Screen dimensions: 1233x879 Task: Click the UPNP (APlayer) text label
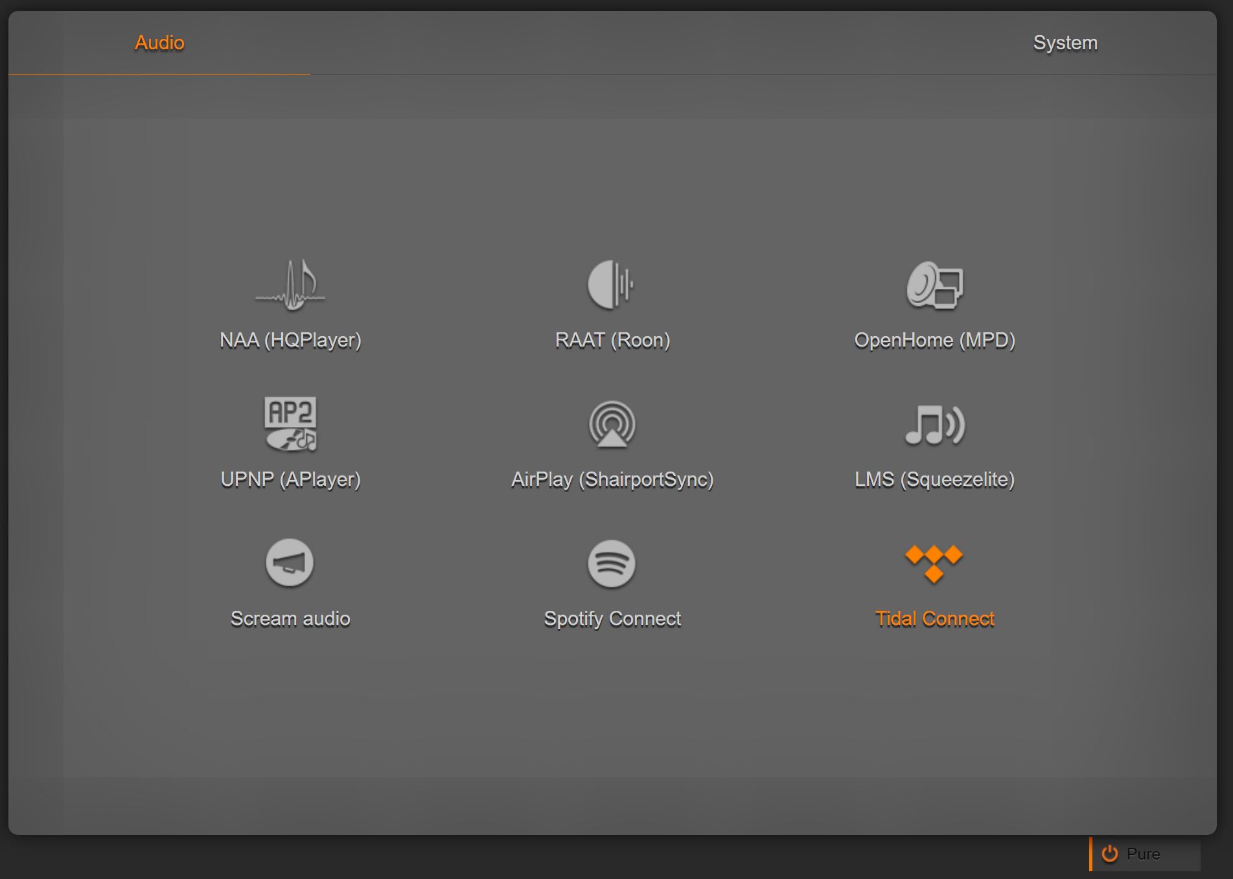pos(290,479)
